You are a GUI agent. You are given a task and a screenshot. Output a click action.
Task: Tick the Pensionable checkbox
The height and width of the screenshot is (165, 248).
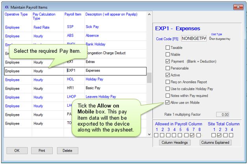pos(167,68)
